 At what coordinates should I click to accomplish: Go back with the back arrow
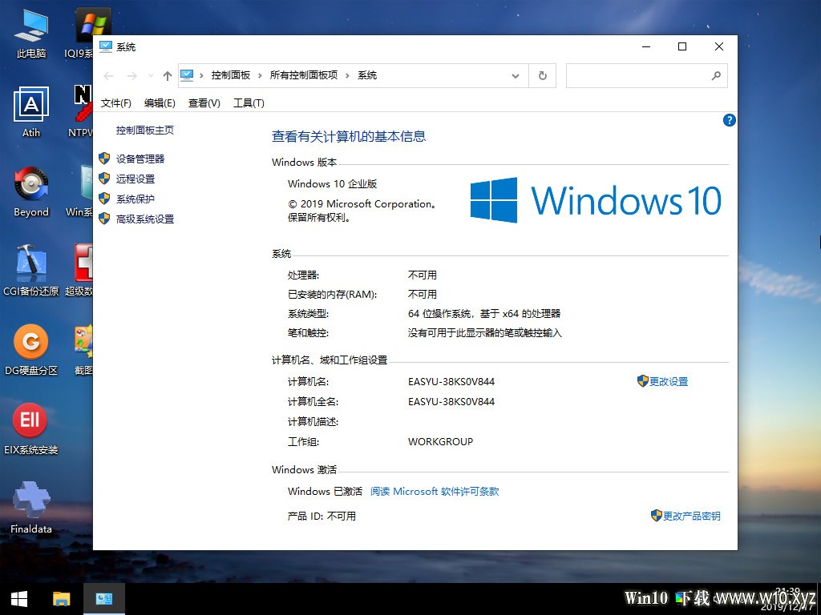108,76
